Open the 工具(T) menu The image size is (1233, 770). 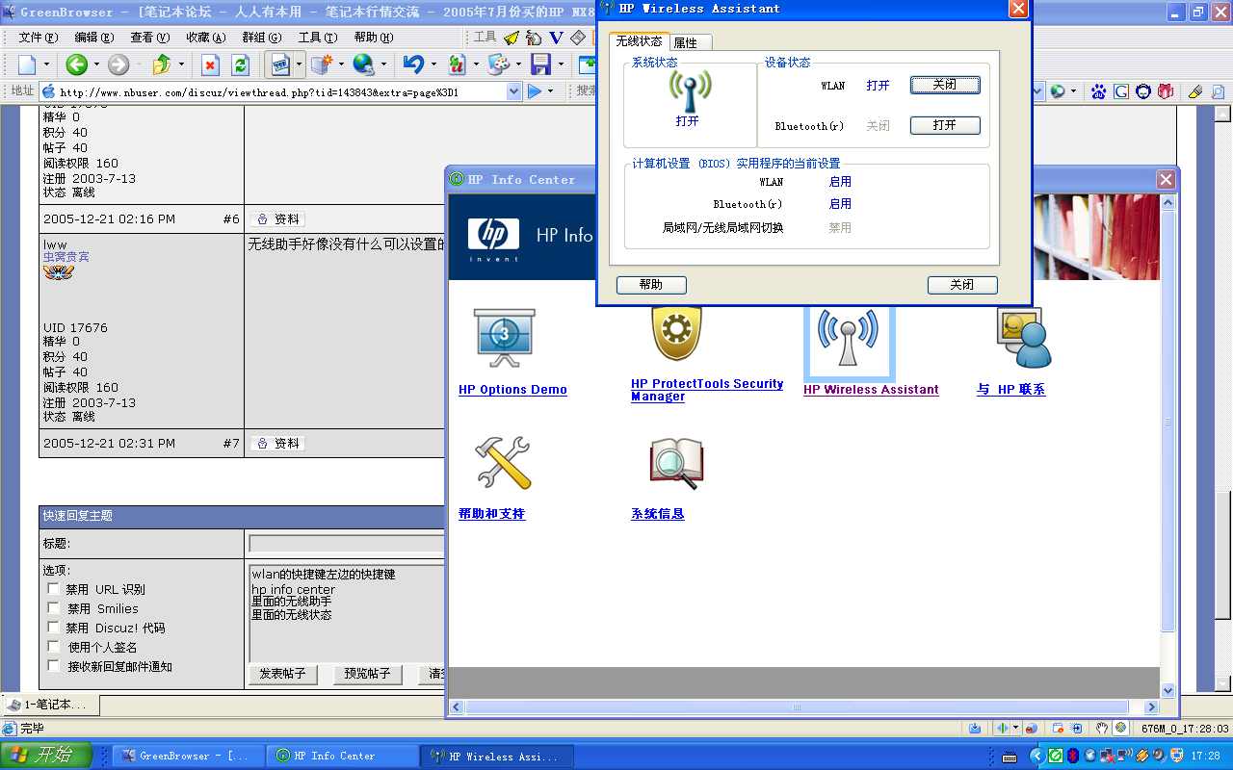click(317, 38)
